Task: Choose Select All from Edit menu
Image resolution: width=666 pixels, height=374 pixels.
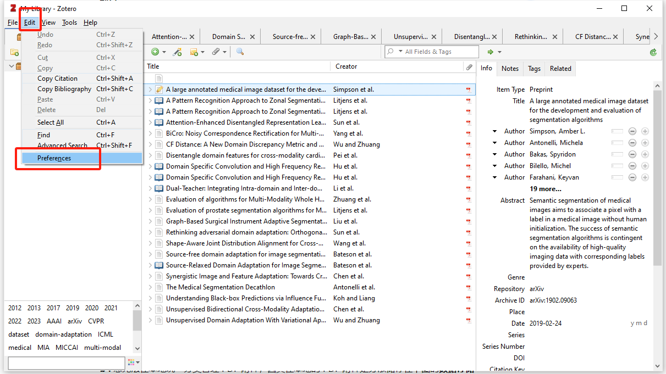Action: click(82, 122)
